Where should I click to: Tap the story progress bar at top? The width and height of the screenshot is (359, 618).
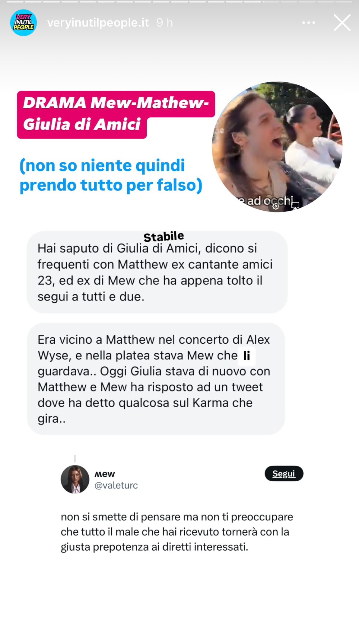pyautogui.click(x=179, y=2)
